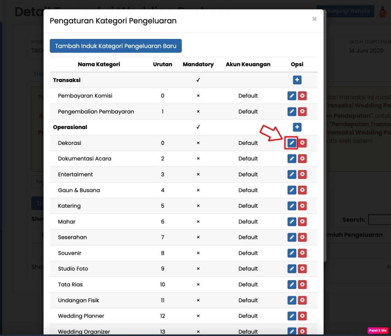Edit the Pembayaran Komisi category

pos(292,96)
